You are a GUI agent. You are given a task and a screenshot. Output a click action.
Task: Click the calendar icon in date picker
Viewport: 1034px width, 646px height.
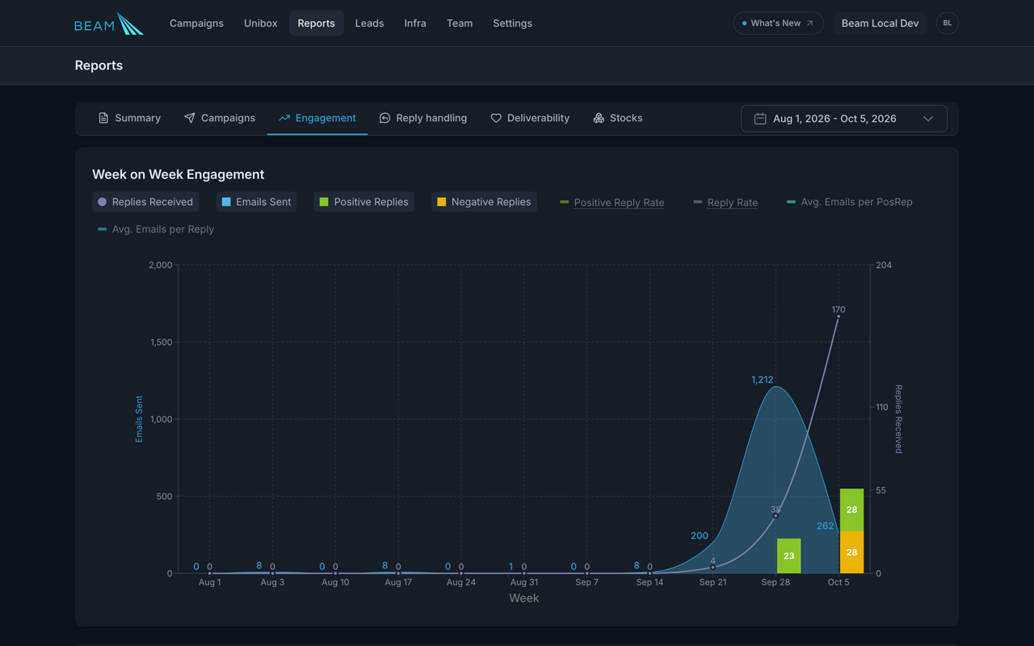tap(760, 119)
